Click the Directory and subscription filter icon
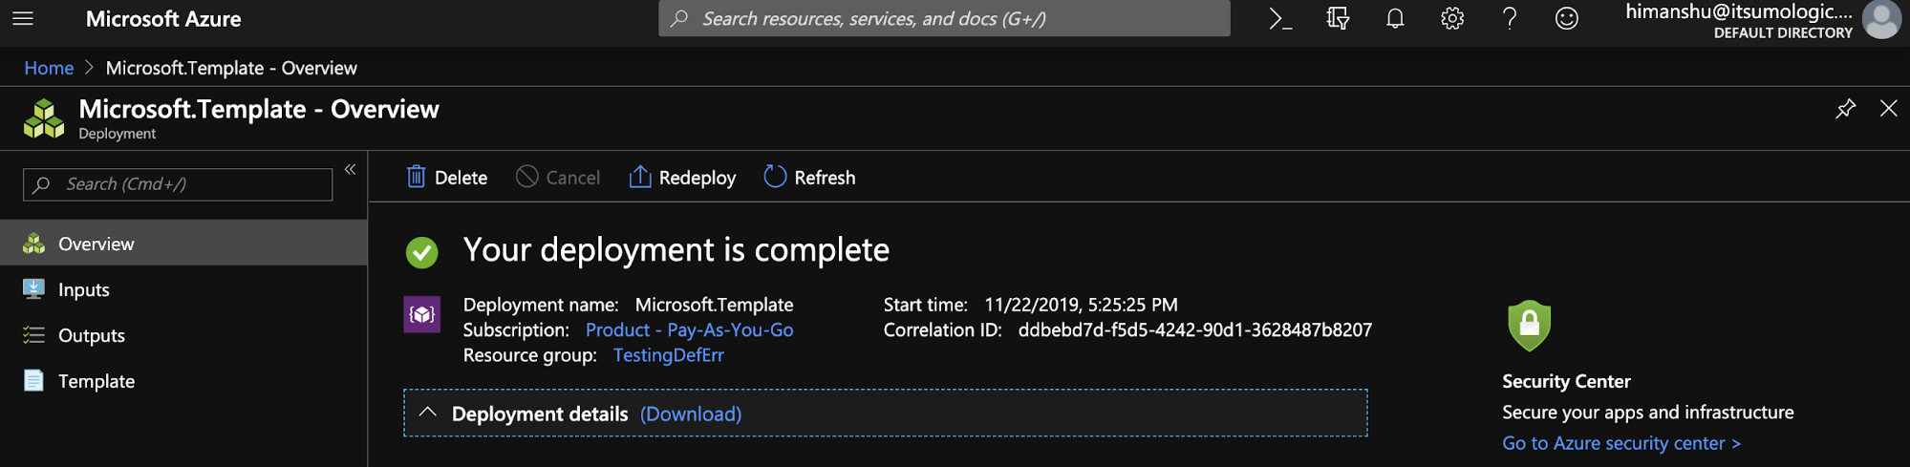Image resolution: width=1910 pixels, height=467 pixels. coord(1338,19)
